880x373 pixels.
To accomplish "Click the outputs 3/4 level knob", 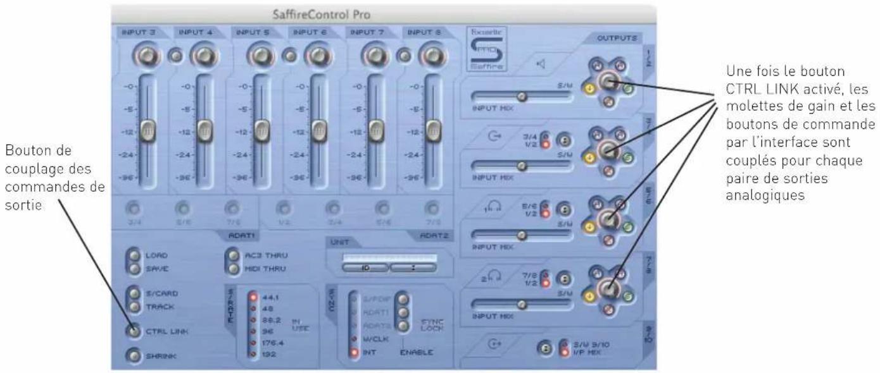I will coord(608,150).
